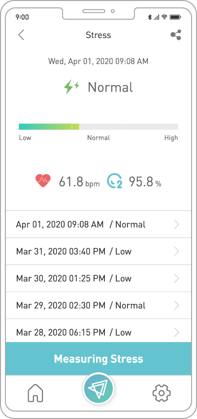Screen dimensions: 197x419
Task: Open the Mar 28, 2020 06:15 PM record
Action: [x=98, y=331]
